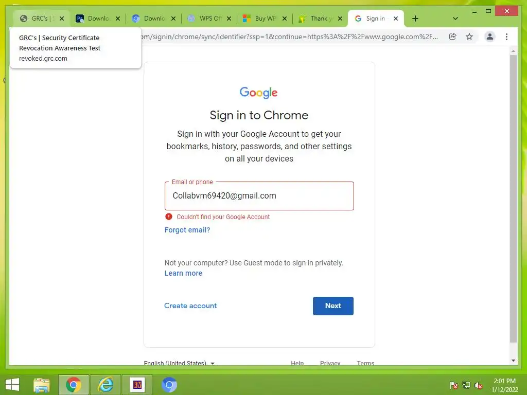The width and height of the screenshot is (527, 395).
Task: Open the Learn more link
Action: pos(183,274)
